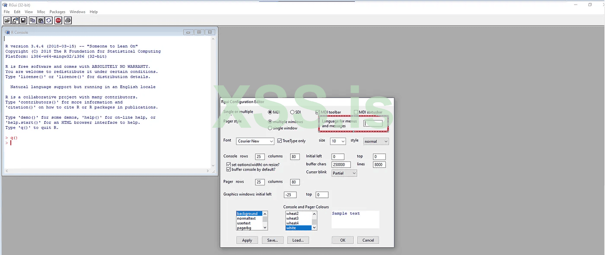Open the Edit menu

(17, 12)
